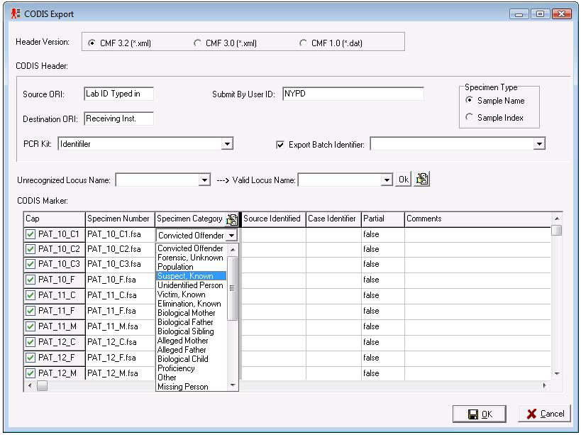Select Convicted Offender from category list
This screenshot has height=435, width=581.
tap(190, 248)
